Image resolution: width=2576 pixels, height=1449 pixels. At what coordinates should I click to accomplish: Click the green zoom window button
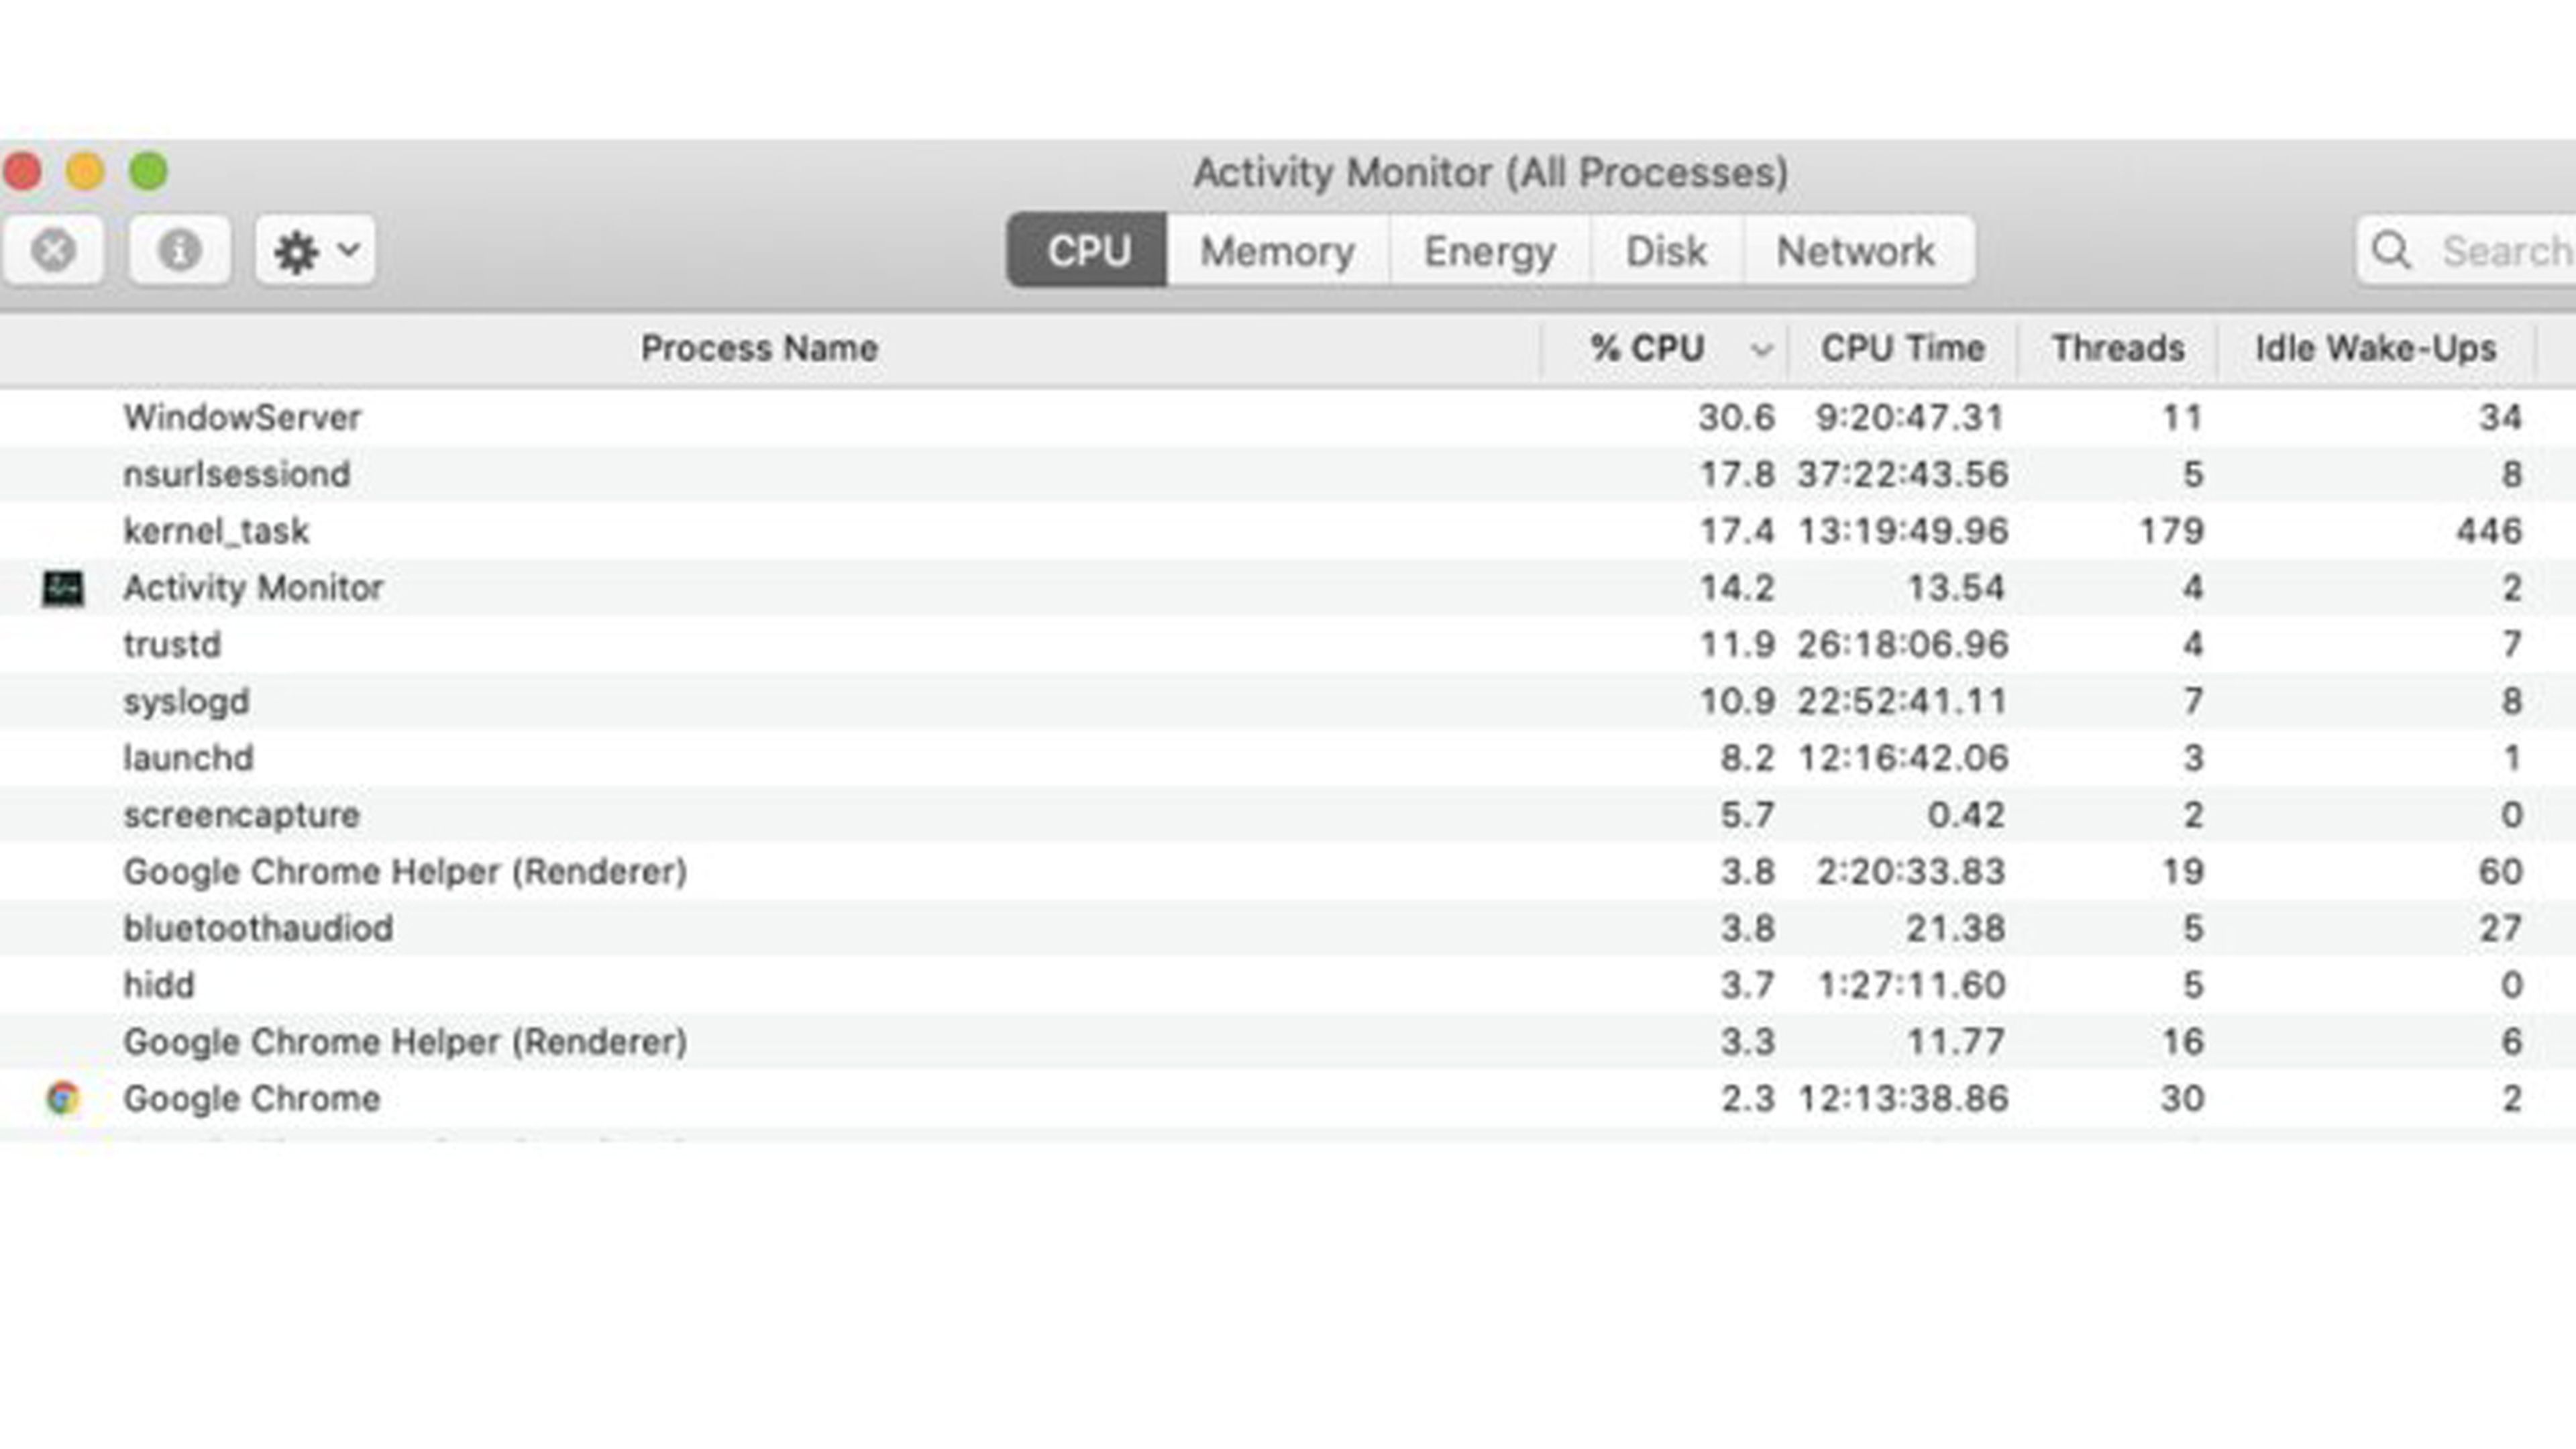[149, 171]
